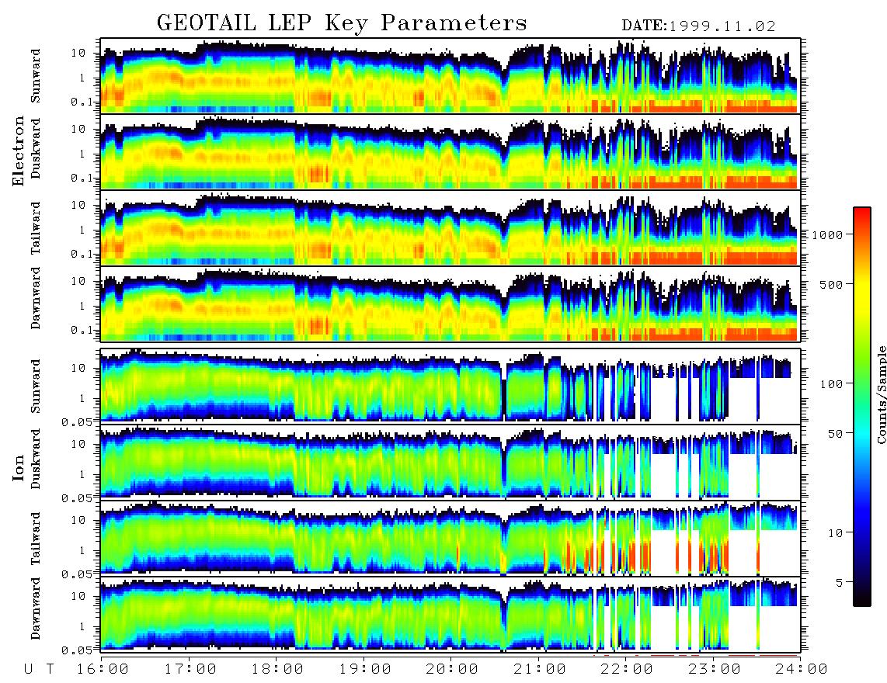
Task: Click the '20:00' time tick label
Action: click(452, 669)
